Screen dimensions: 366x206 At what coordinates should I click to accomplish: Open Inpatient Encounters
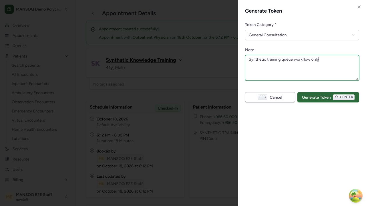(30, 84)
